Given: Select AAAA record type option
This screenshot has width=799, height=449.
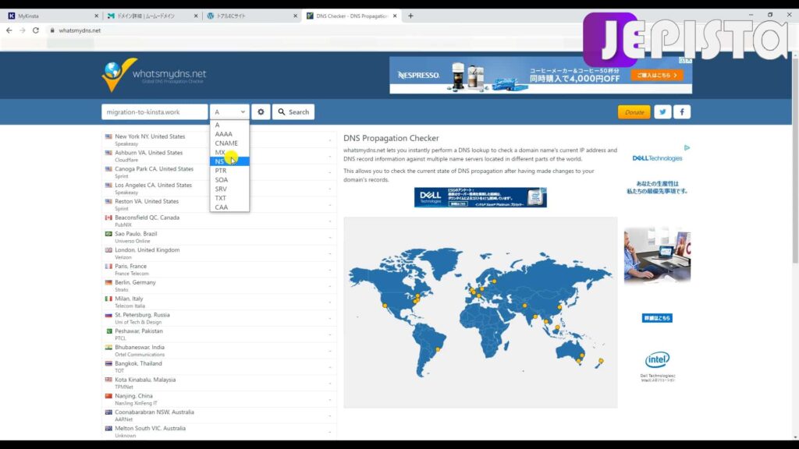Looking at the screenshot, I should pos(223,134).
